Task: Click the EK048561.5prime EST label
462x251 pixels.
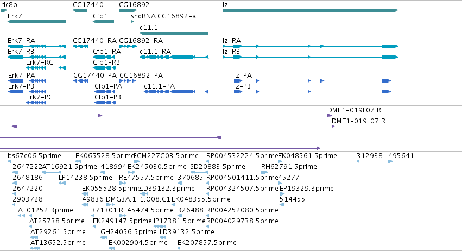Action: (308, 156)
